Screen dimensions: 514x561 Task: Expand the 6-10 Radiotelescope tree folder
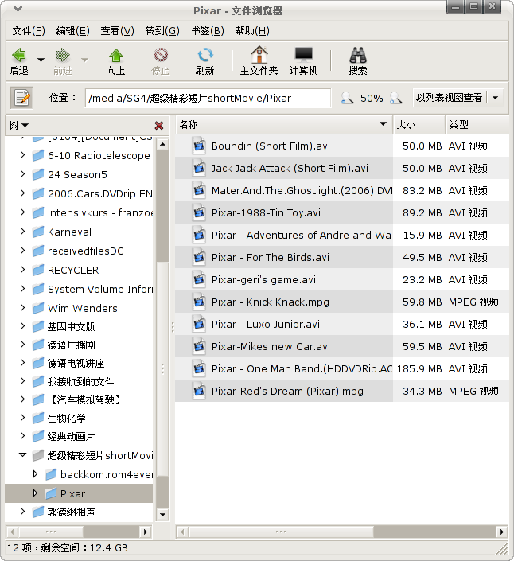[x=22, y=155]
